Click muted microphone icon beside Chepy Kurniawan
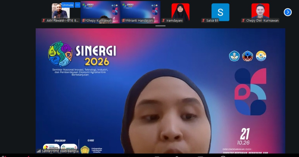This screenshot has height=157, width=299. (x=84, y=21)
